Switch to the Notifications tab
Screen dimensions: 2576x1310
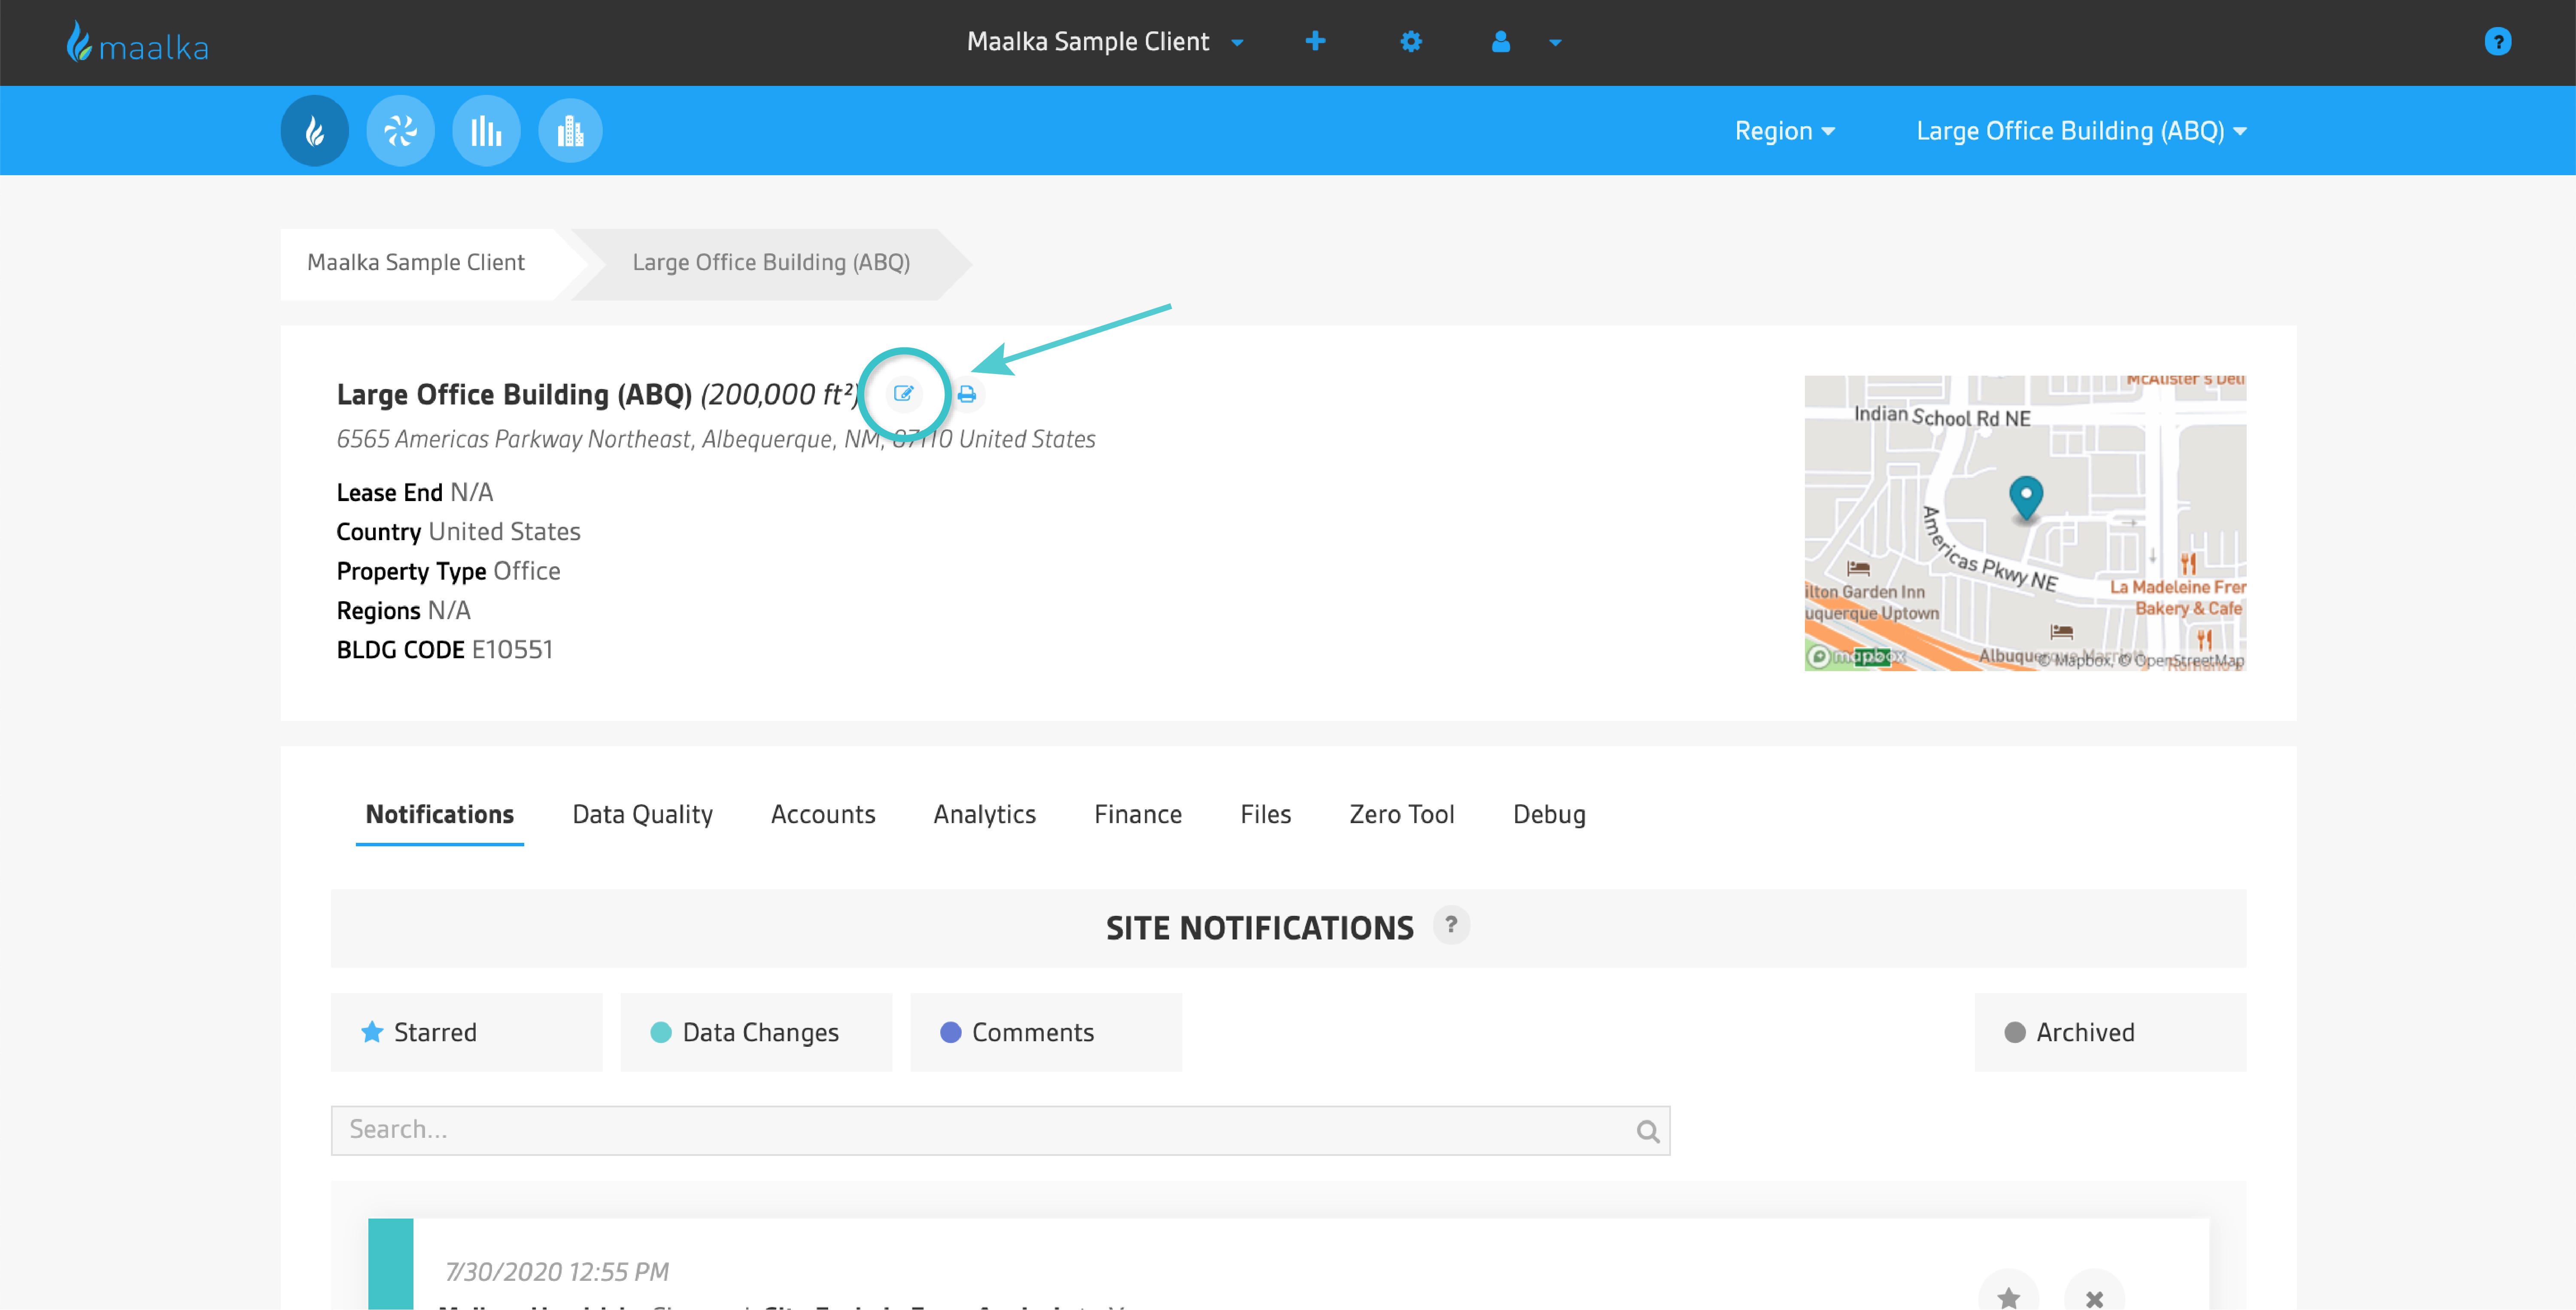pos(440,815)
